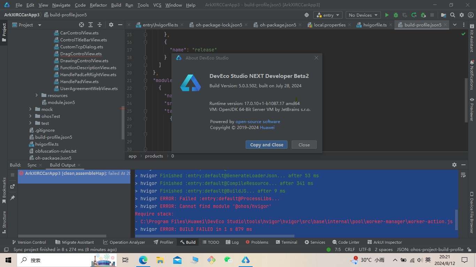Open the No Devices dropdown
The height and width of the screenshot is (267, 476).
click(x=363, y=15)
